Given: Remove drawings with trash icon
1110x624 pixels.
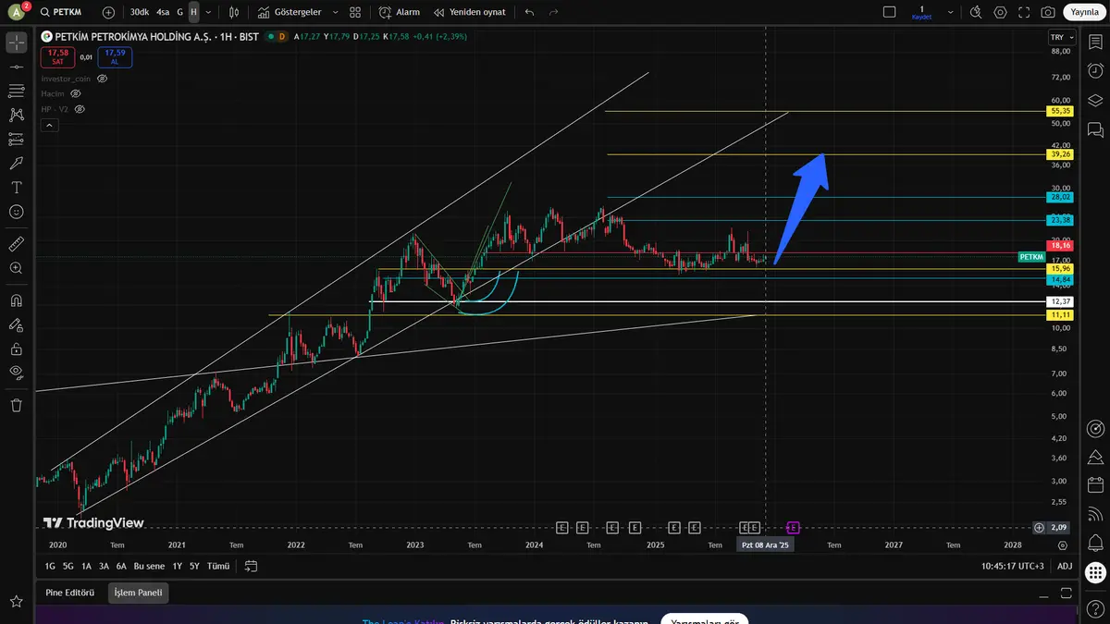Looking at the screenshot, I should [16, 405].
